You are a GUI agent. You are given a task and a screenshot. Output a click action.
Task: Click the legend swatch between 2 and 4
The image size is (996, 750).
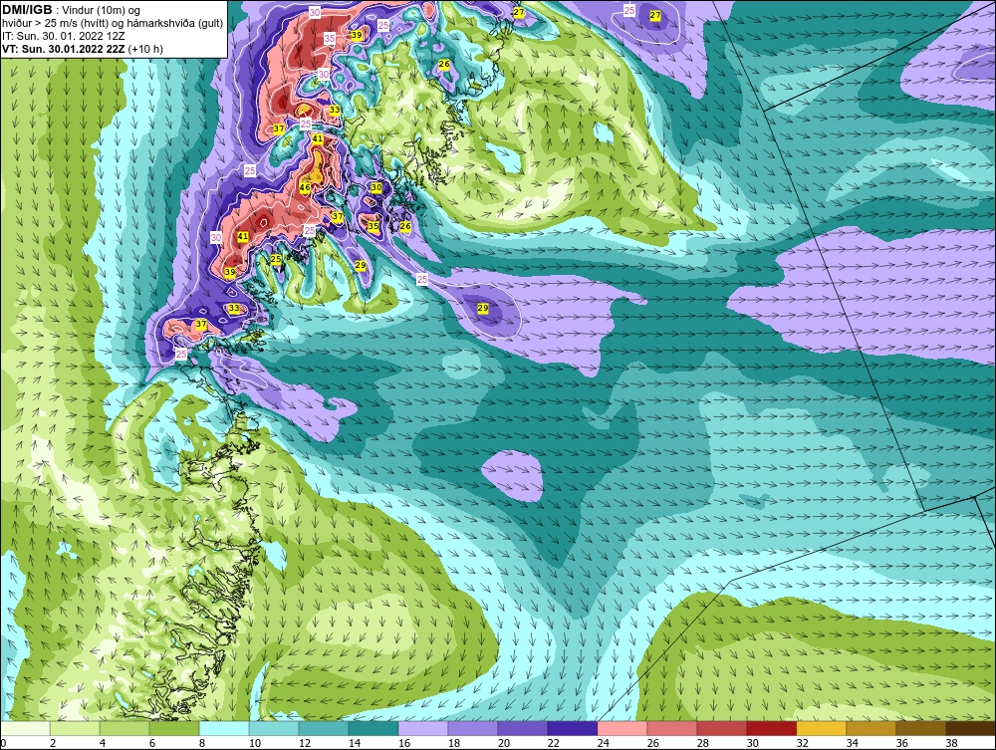pos(75,728)
